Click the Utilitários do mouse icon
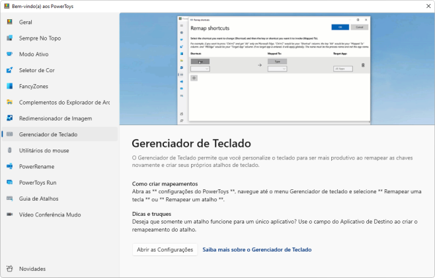The image size is (435, 278). (x=10, y=150)
